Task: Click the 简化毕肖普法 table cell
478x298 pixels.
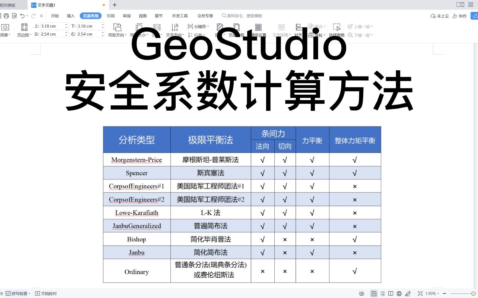Action: click(x=211, y=239)
